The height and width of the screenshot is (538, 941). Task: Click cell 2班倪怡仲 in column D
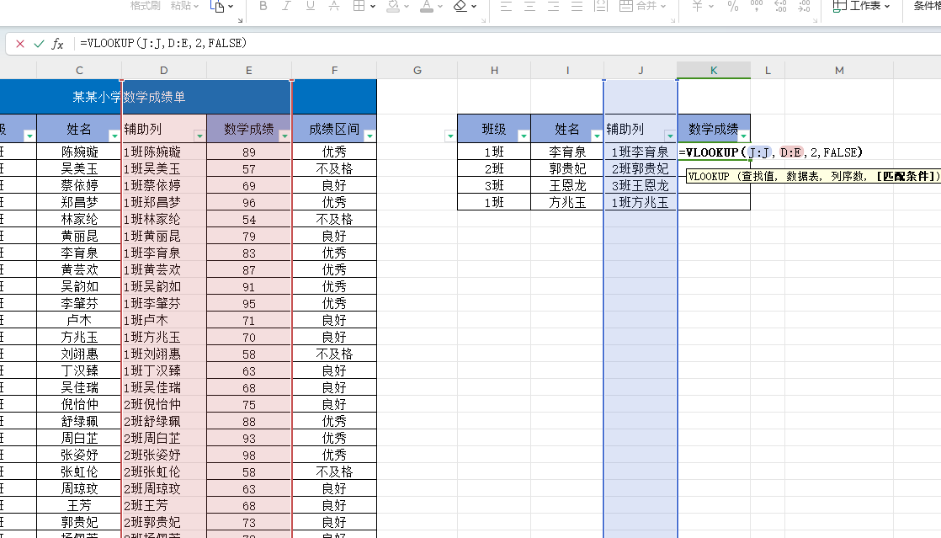coord(164,404)
